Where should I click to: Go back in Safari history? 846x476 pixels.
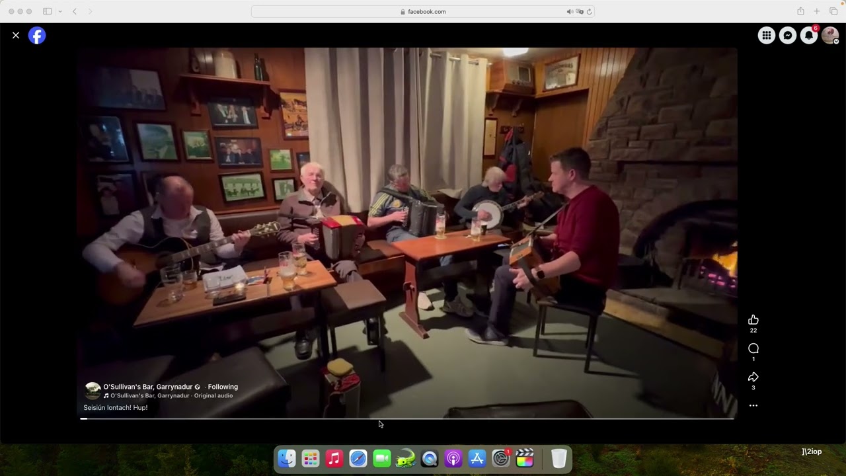[x=75, y=11]
